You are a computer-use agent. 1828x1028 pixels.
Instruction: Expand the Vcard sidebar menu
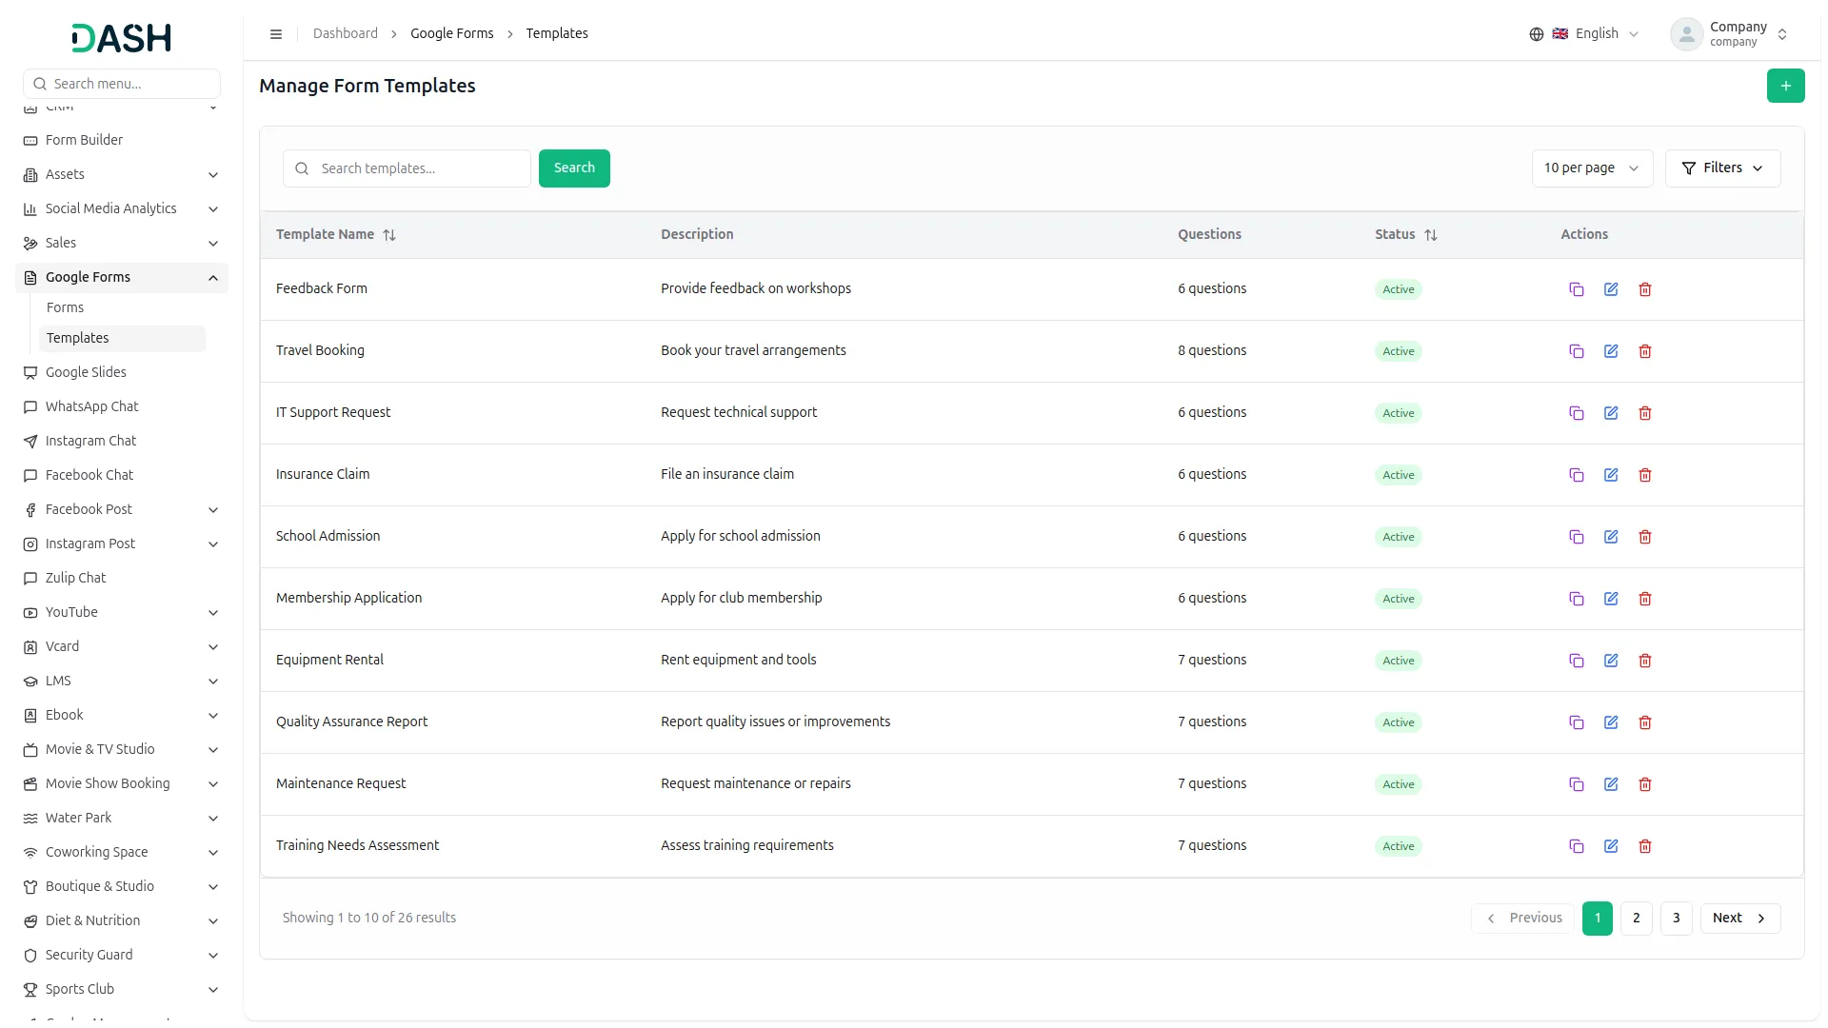coord(122,646)
